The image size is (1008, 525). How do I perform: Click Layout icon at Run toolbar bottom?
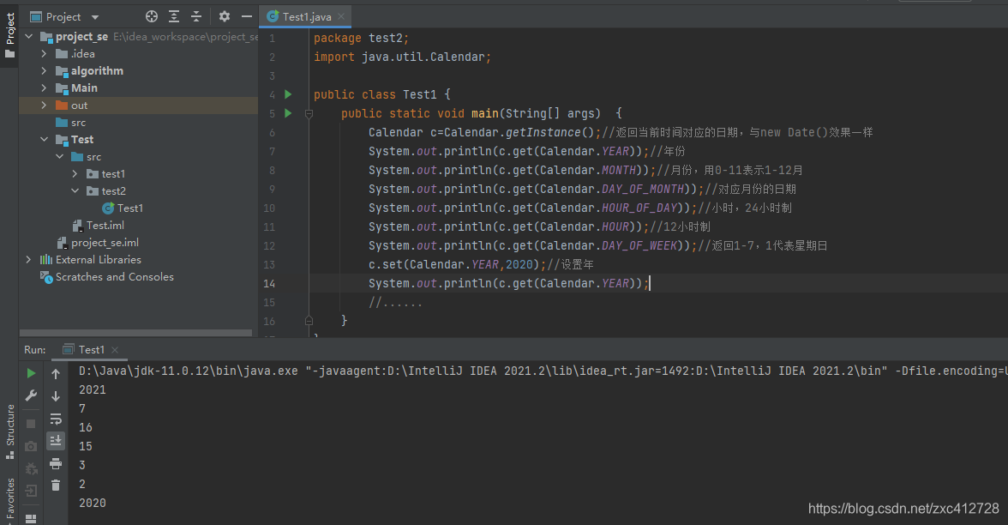coord(31,518)
